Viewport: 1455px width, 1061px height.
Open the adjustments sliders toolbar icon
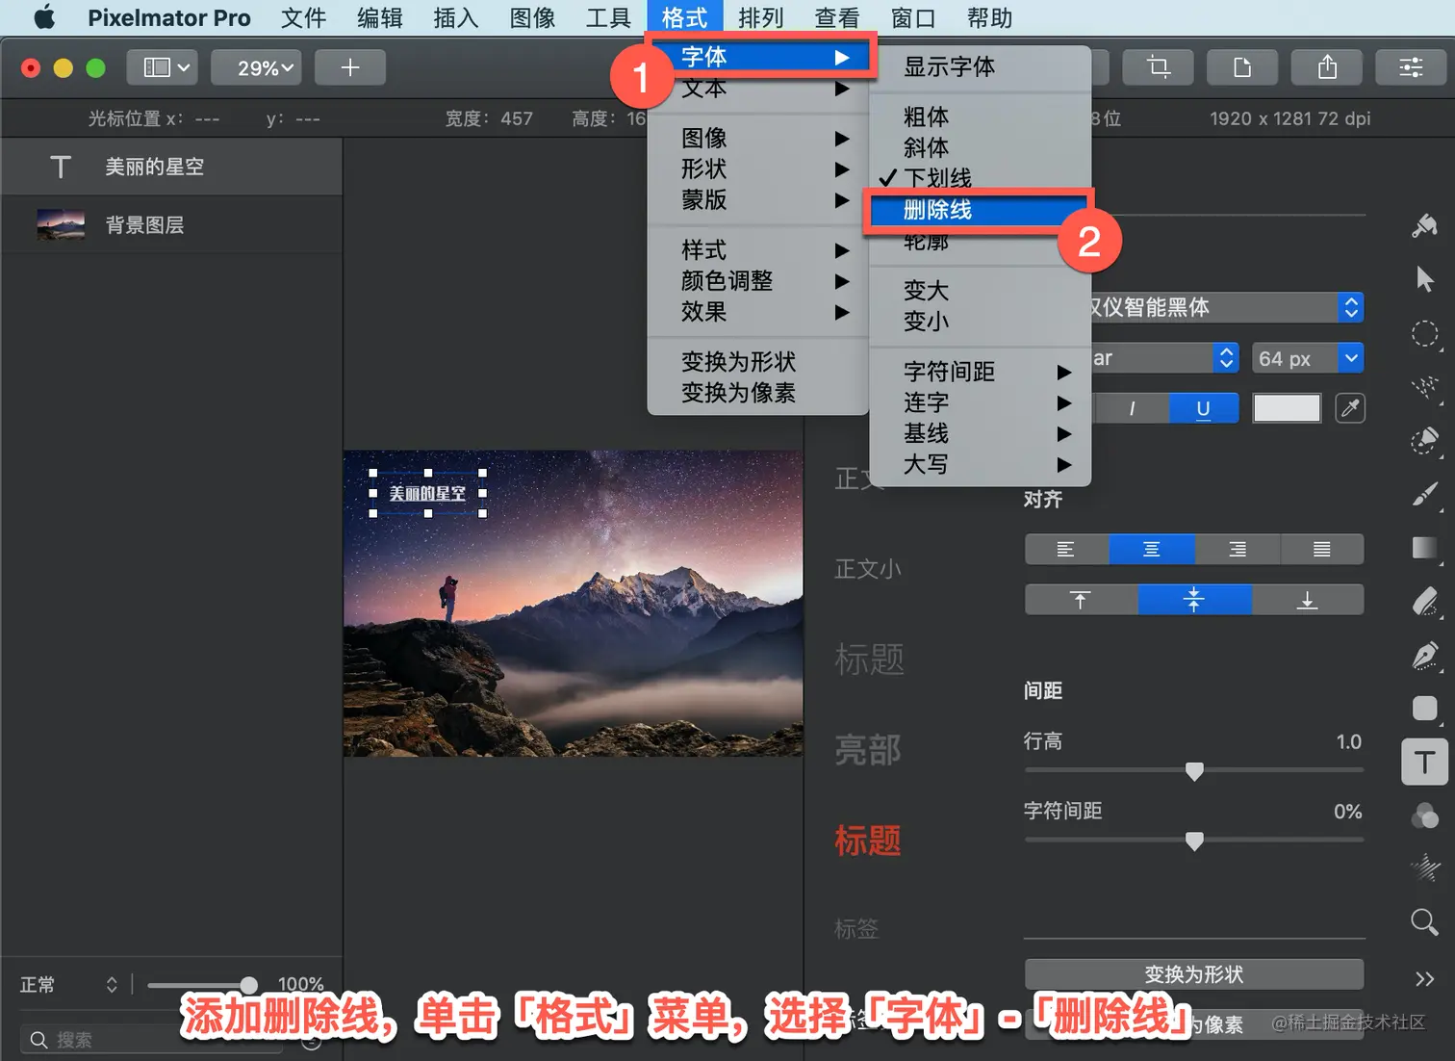tap(1411, 67)
